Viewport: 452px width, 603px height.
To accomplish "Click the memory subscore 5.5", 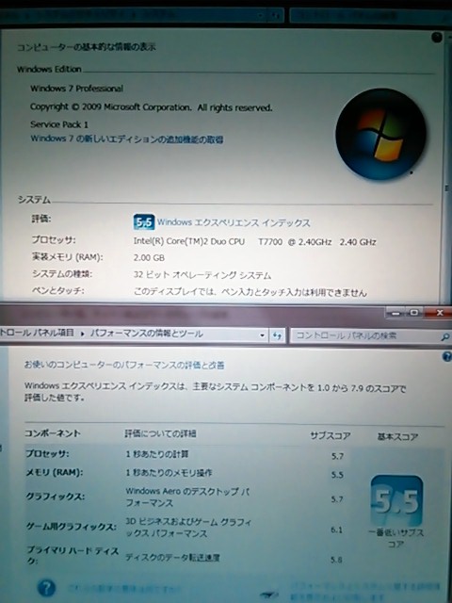I will (337, 475).
